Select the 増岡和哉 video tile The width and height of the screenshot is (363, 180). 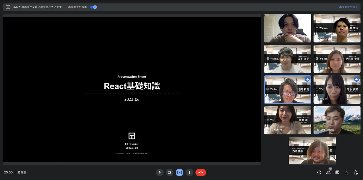(287, 90)
